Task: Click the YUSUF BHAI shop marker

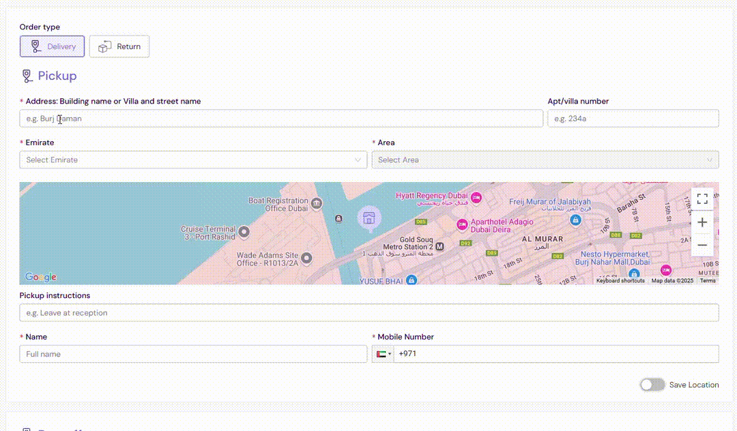Action: coord(411,280)
